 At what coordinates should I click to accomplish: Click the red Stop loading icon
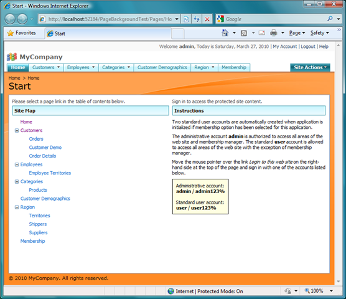207,19
